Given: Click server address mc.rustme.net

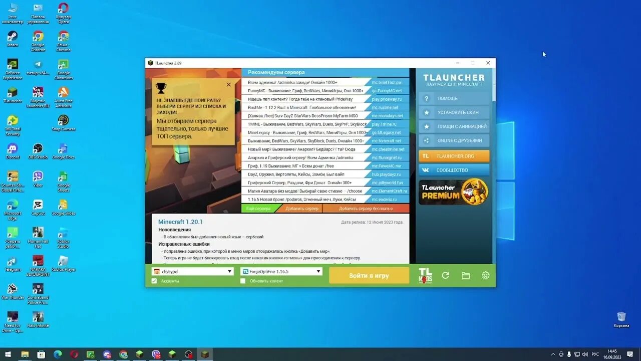Looking at the screenshot, I should pos(385,107).
